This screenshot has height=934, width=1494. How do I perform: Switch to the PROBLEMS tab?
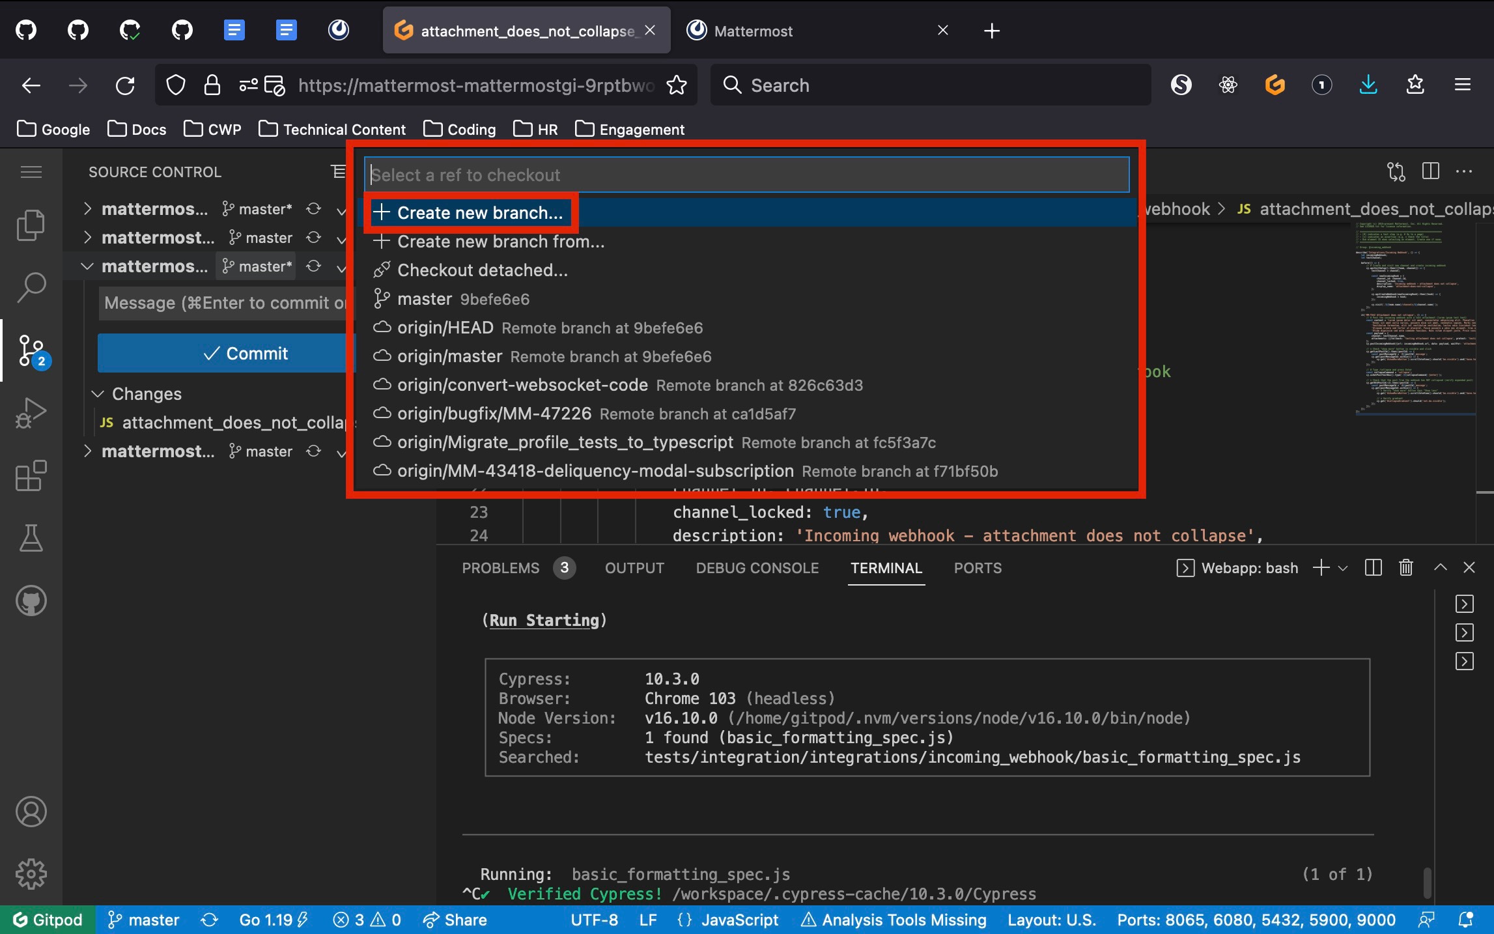501,568
